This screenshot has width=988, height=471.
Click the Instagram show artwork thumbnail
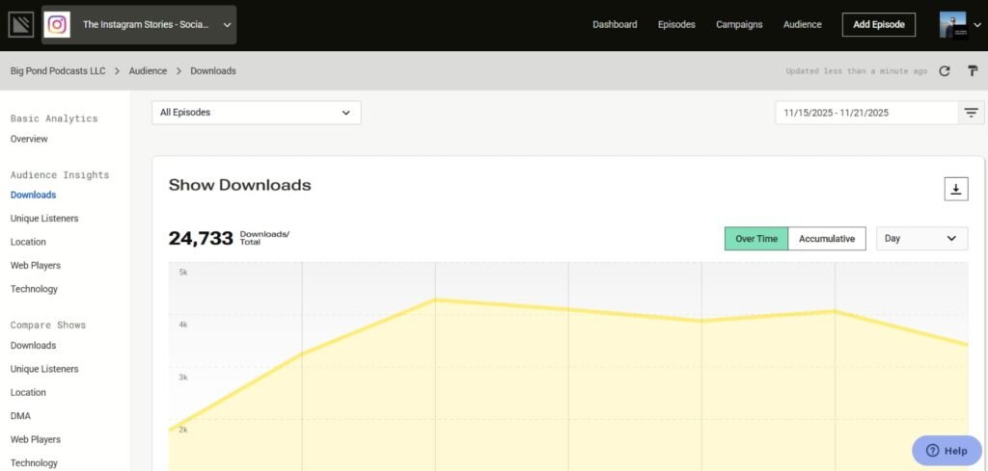(x=57, y=25)
